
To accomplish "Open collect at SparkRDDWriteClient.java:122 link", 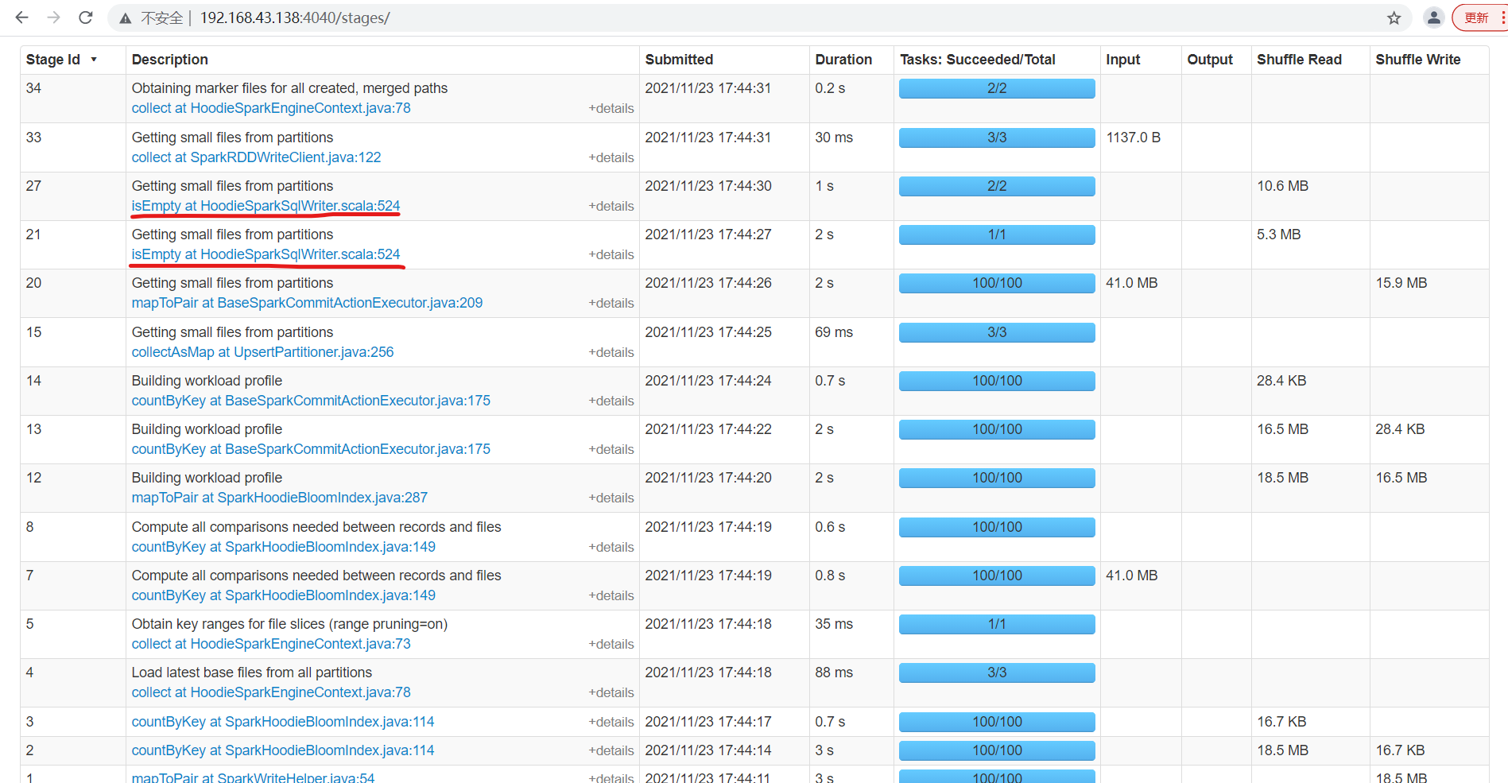I will pos(256,157).
